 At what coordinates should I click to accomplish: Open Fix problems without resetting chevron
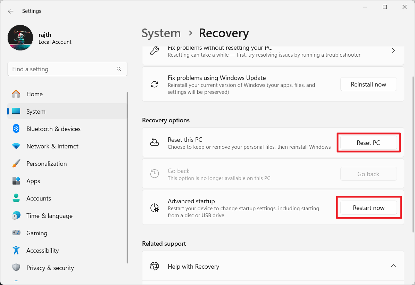(393, 51)
